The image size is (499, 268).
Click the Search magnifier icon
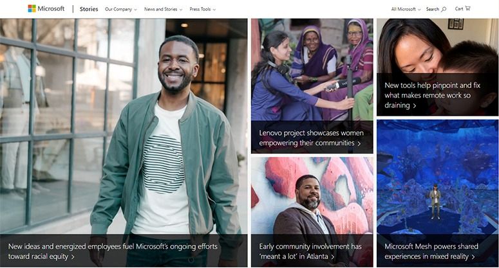pos(444,9)
